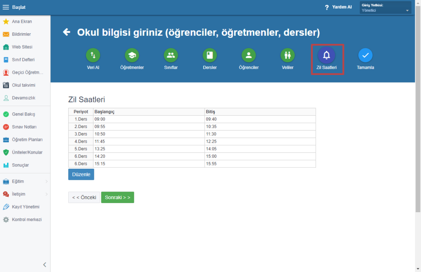
Task: Click the 09:40 end time cell
Action: (260, 119)
